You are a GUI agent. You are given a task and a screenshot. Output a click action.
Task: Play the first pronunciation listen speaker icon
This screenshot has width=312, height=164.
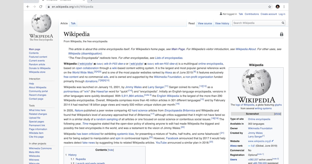[95, 64]
